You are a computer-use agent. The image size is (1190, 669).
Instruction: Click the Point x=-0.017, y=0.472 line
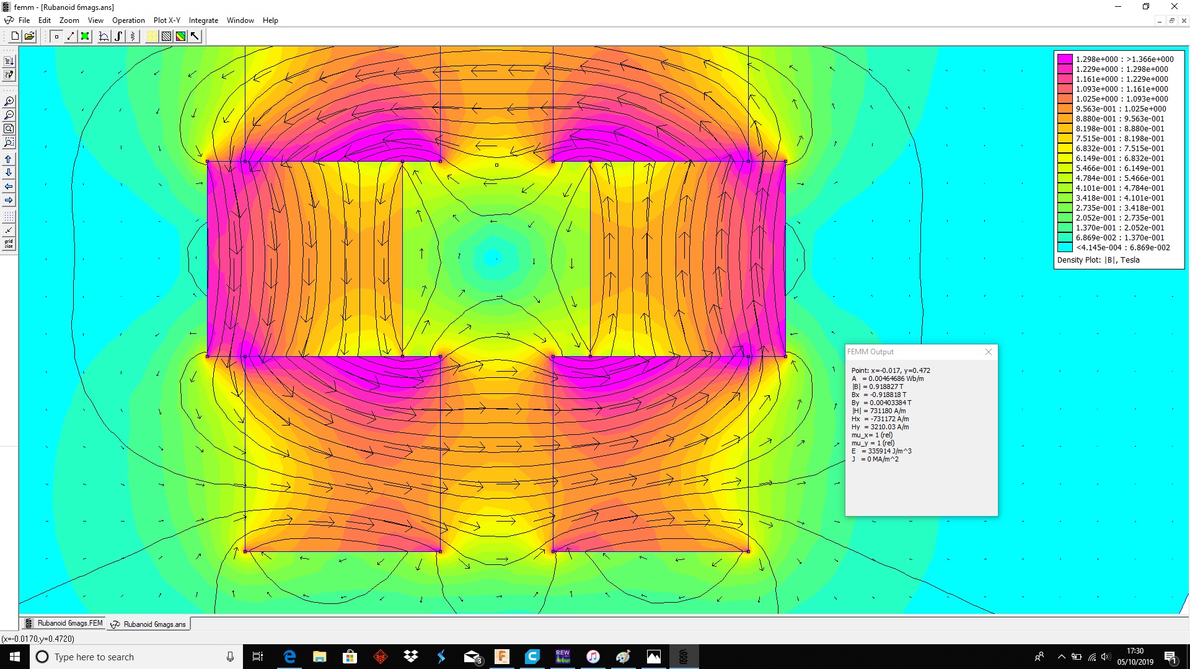(891, 370)
